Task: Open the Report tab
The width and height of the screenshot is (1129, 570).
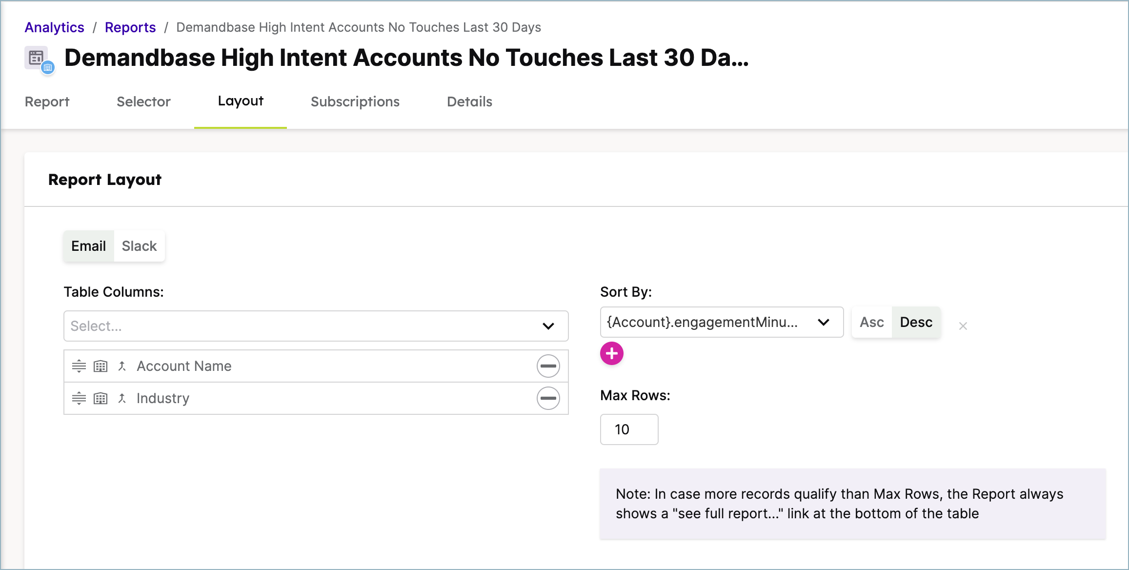Action: (47, 102)
